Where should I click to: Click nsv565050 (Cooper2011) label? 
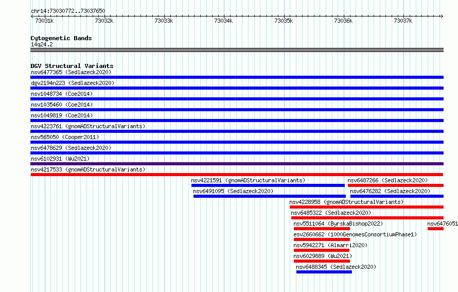65,137
